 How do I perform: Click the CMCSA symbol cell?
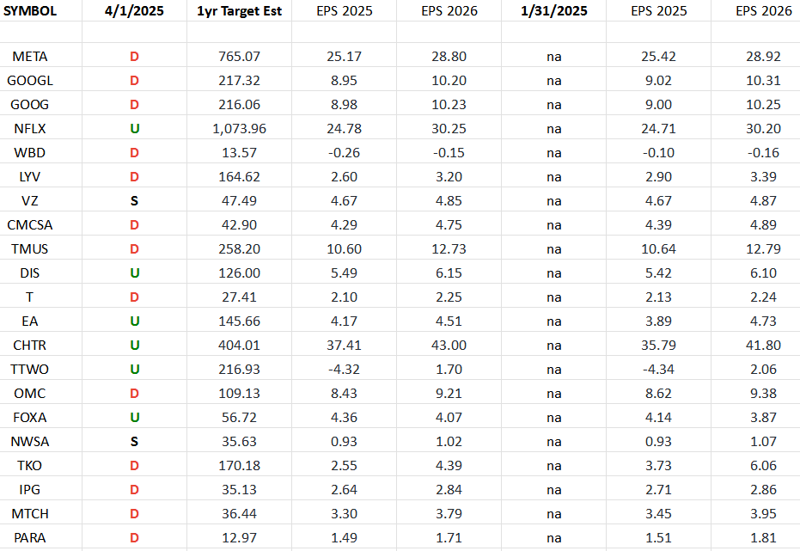[x=29, y=224]
